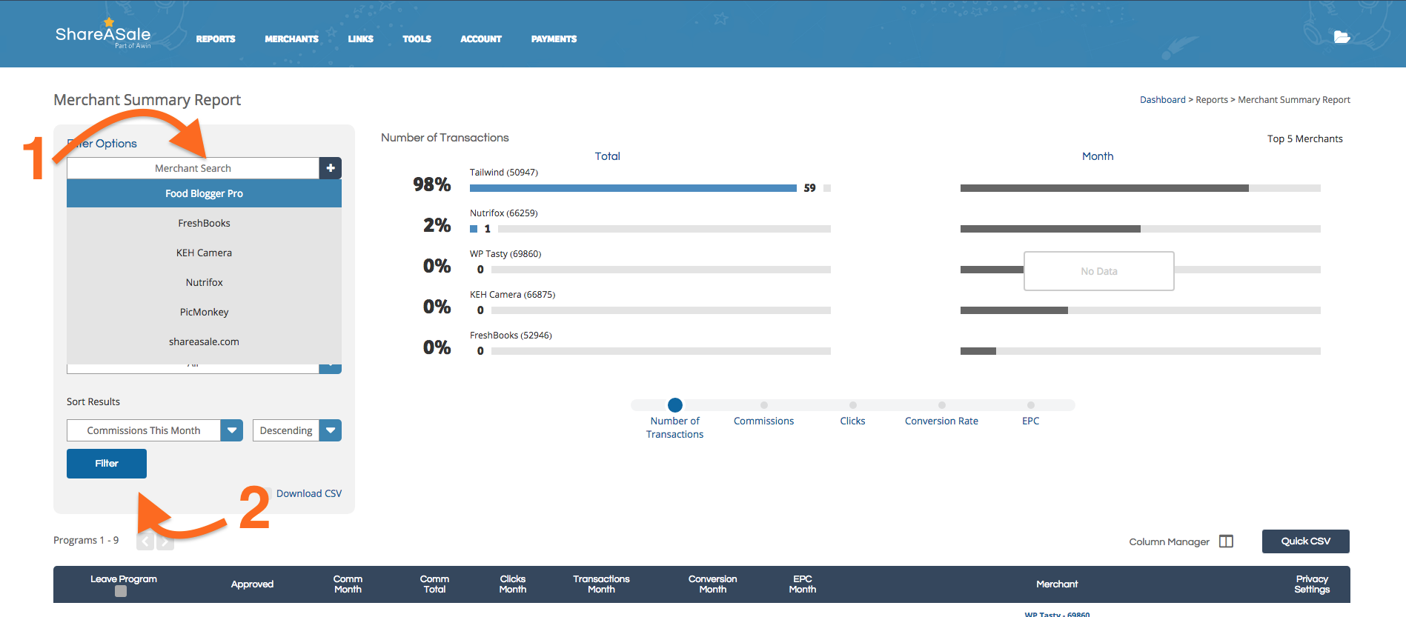Sort by Comm Total column header
The image size is (1406, 617).
[x=434, y=584]
